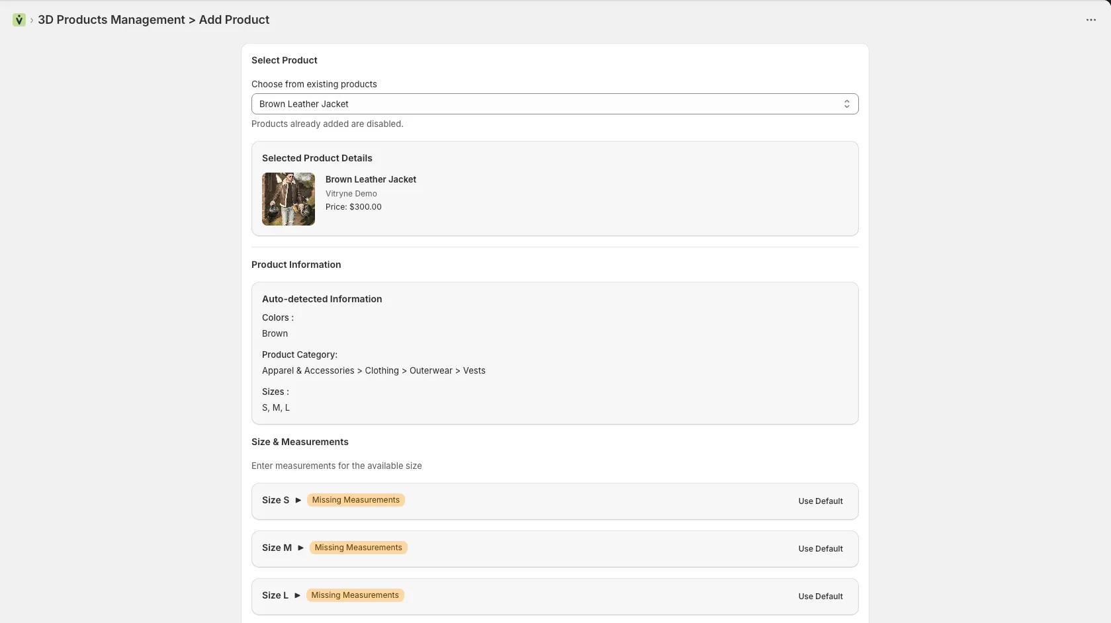This screenshot has width=1111, height=623.
Task: Open the ellipsis options menu
Action: tap(1090, 20)
